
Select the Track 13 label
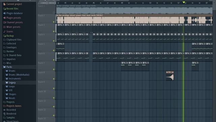42,118
